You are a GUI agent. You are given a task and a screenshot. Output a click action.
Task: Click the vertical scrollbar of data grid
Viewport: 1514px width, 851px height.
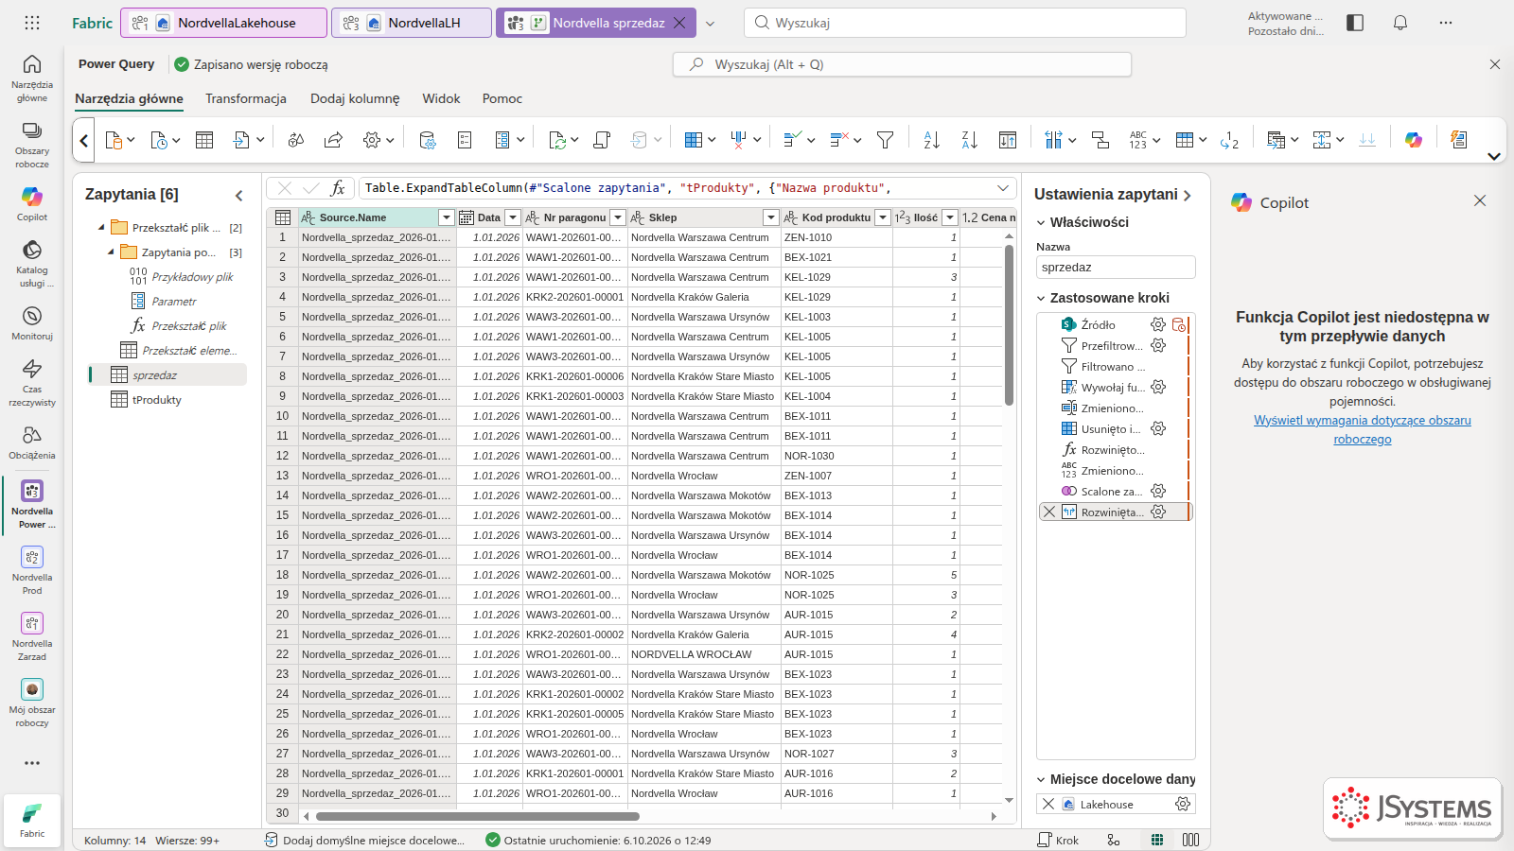(1009, 324)
